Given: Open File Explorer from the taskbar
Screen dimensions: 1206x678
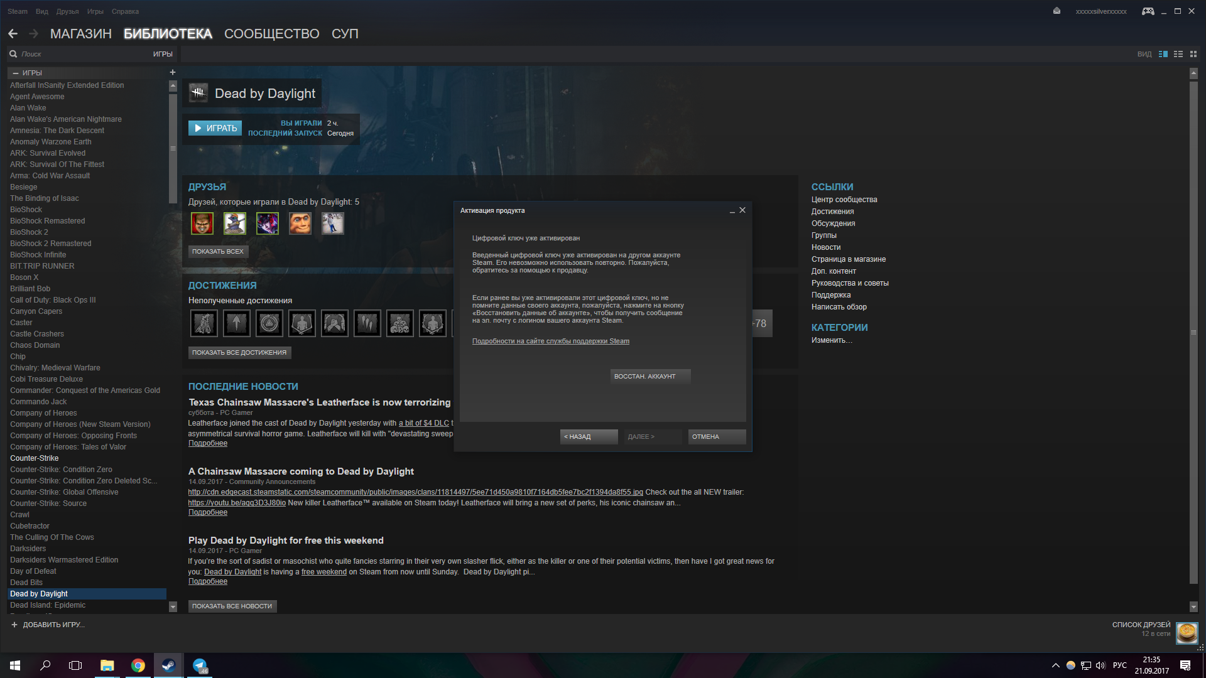Looking at the screenshot, I should pos(107,665).
